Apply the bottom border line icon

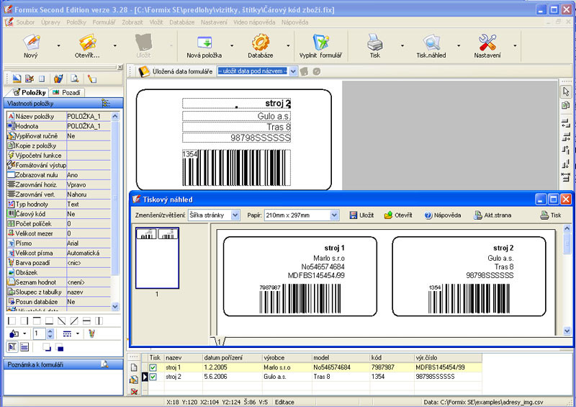(x=49, y=321)
